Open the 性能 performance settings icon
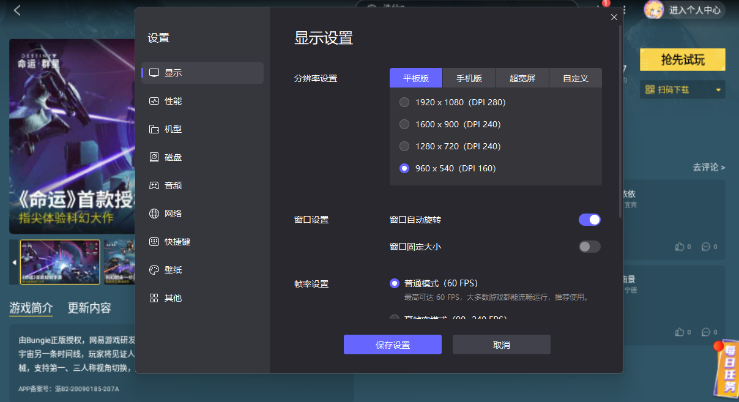The image size is (739, 402). pos(154,101)
